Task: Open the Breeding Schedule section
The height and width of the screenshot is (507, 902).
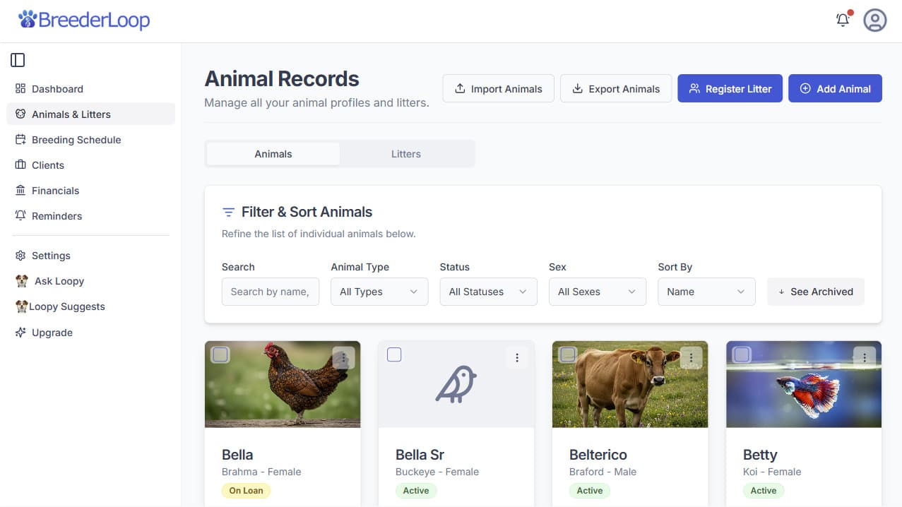Action: (x=76, y=139)
